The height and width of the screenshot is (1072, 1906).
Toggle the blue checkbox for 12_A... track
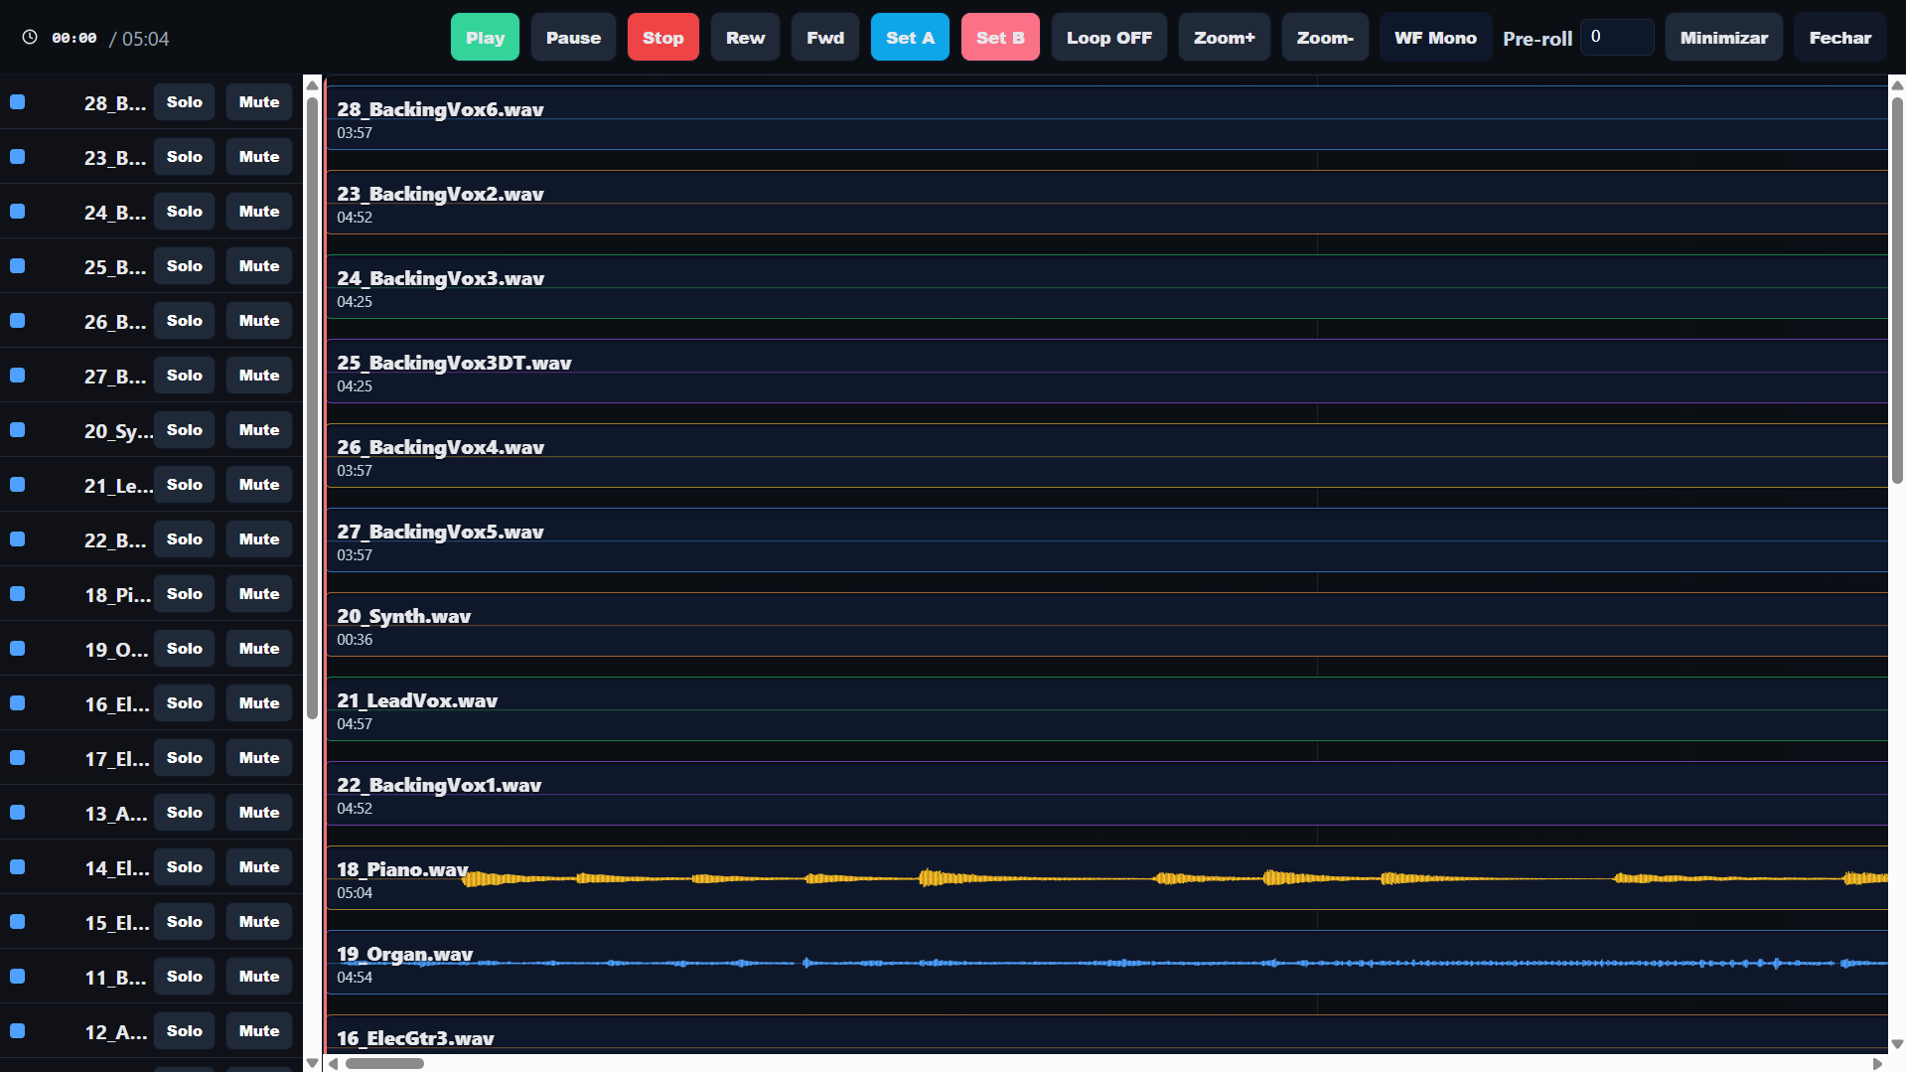[17, 1031]
